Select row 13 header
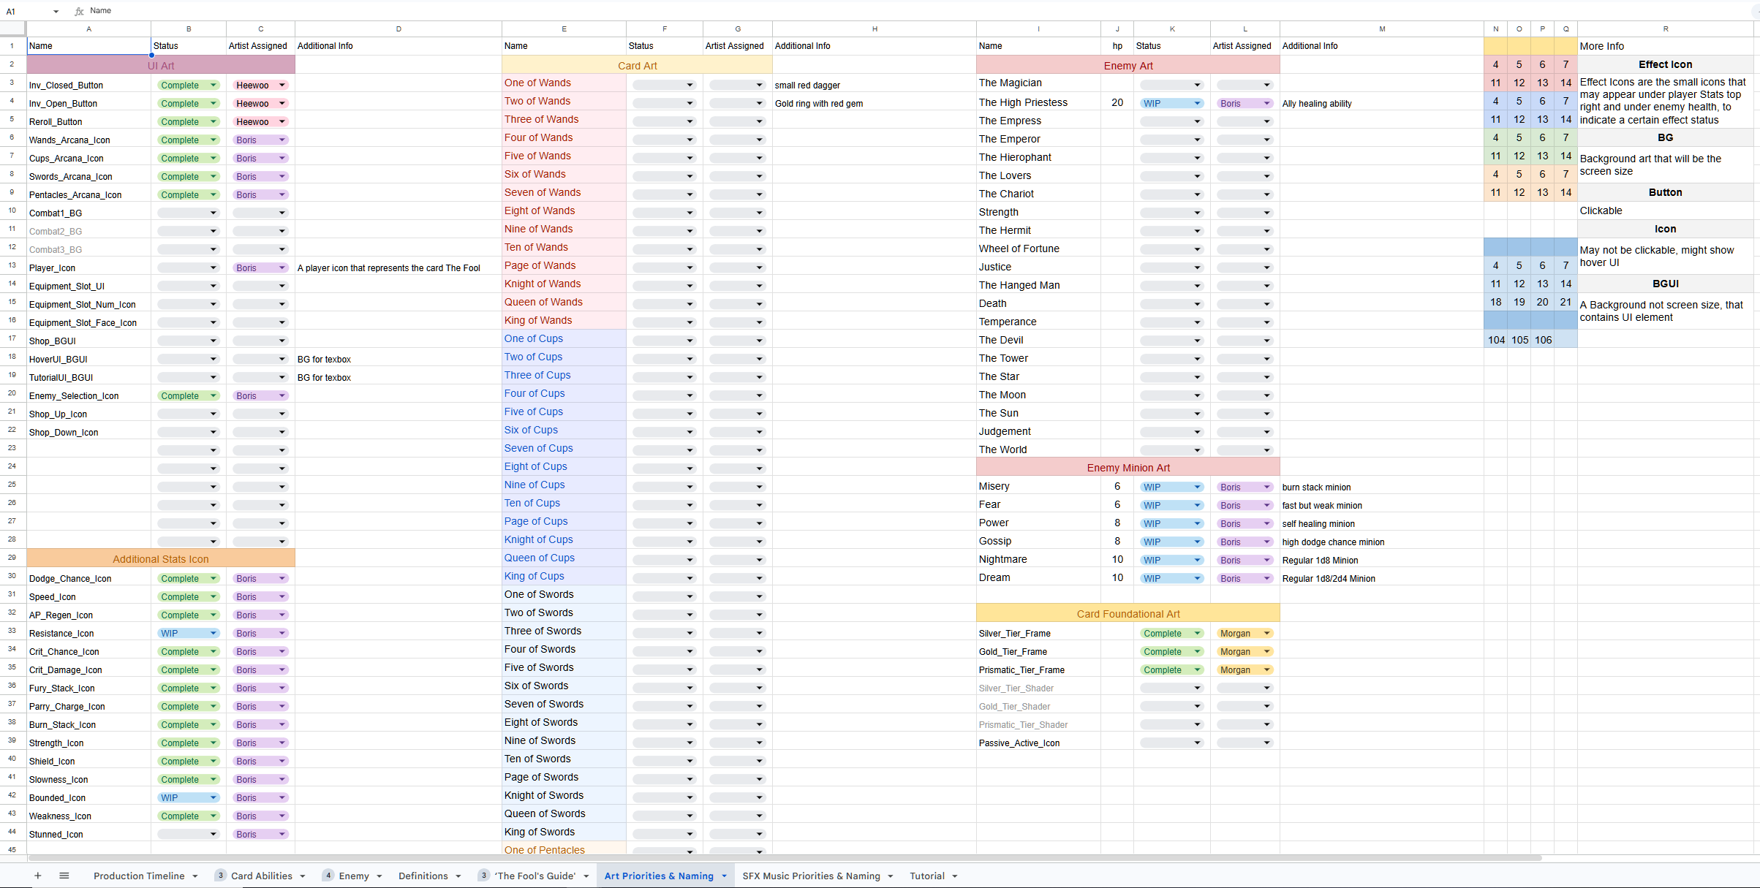Screen dimensions: 1760x888 tap(12, 265)
